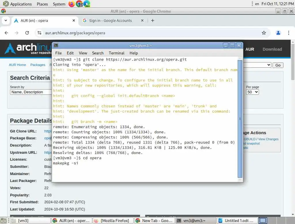295x224 pixels.
Task: Switch to [Mozilla Firefox] taskbar item
Action: (x=113, y=221)
